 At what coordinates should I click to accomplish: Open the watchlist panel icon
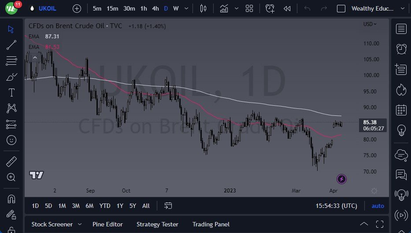401,29
